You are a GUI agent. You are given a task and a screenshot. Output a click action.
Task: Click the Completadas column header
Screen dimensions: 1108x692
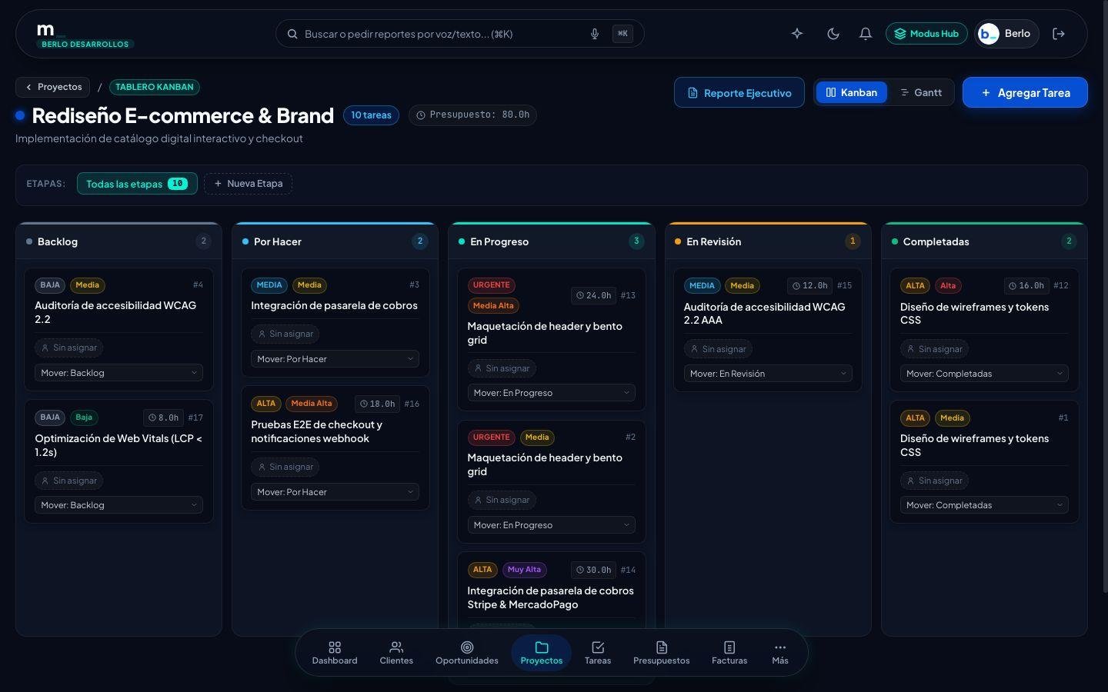click(984, 241)
